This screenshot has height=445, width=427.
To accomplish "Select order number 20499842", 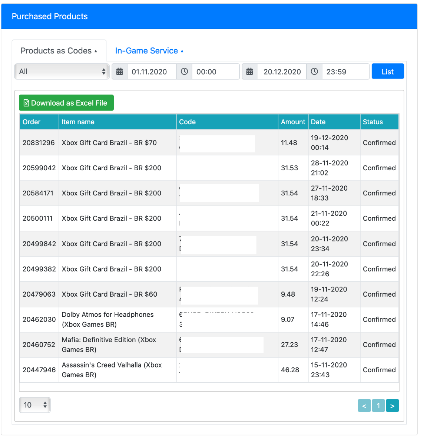I will (x=39, y=244).
